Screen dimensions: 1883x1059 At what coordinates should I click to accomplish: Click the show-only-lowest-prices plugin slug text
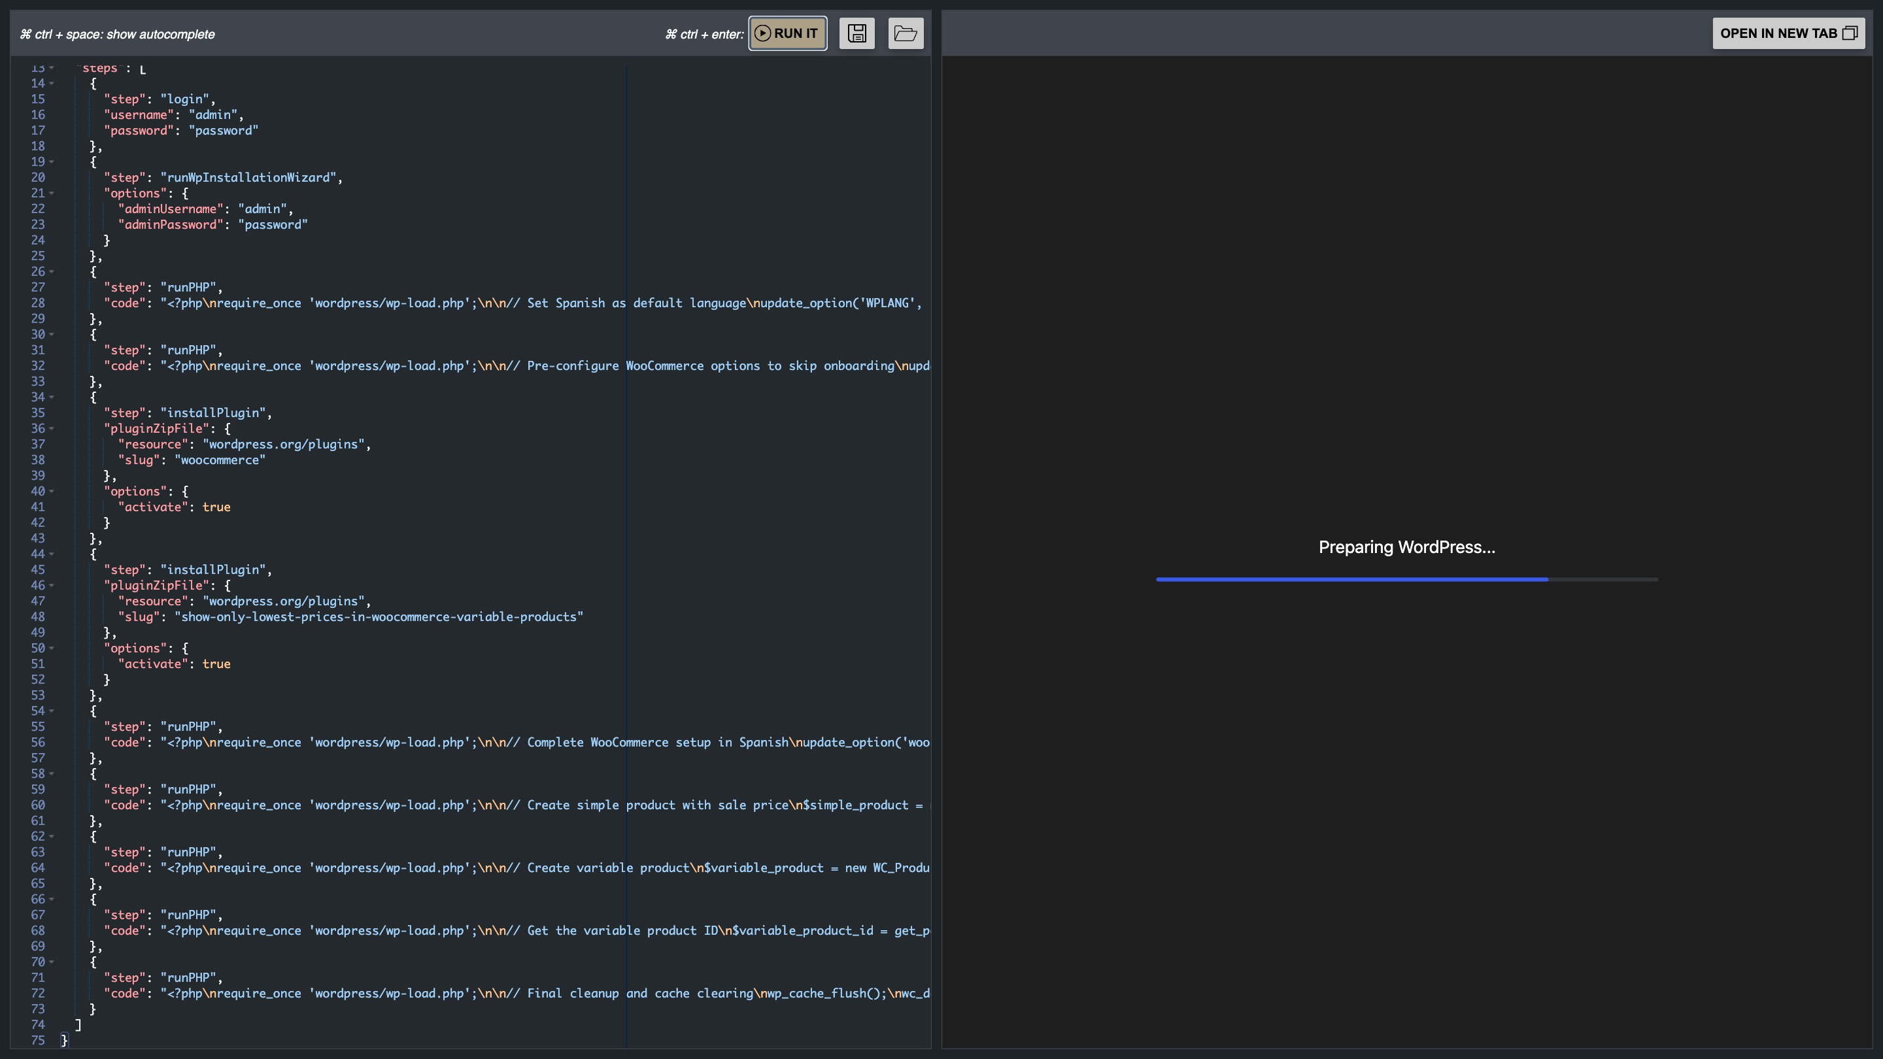pyautogui.click(x=379, y=617)
